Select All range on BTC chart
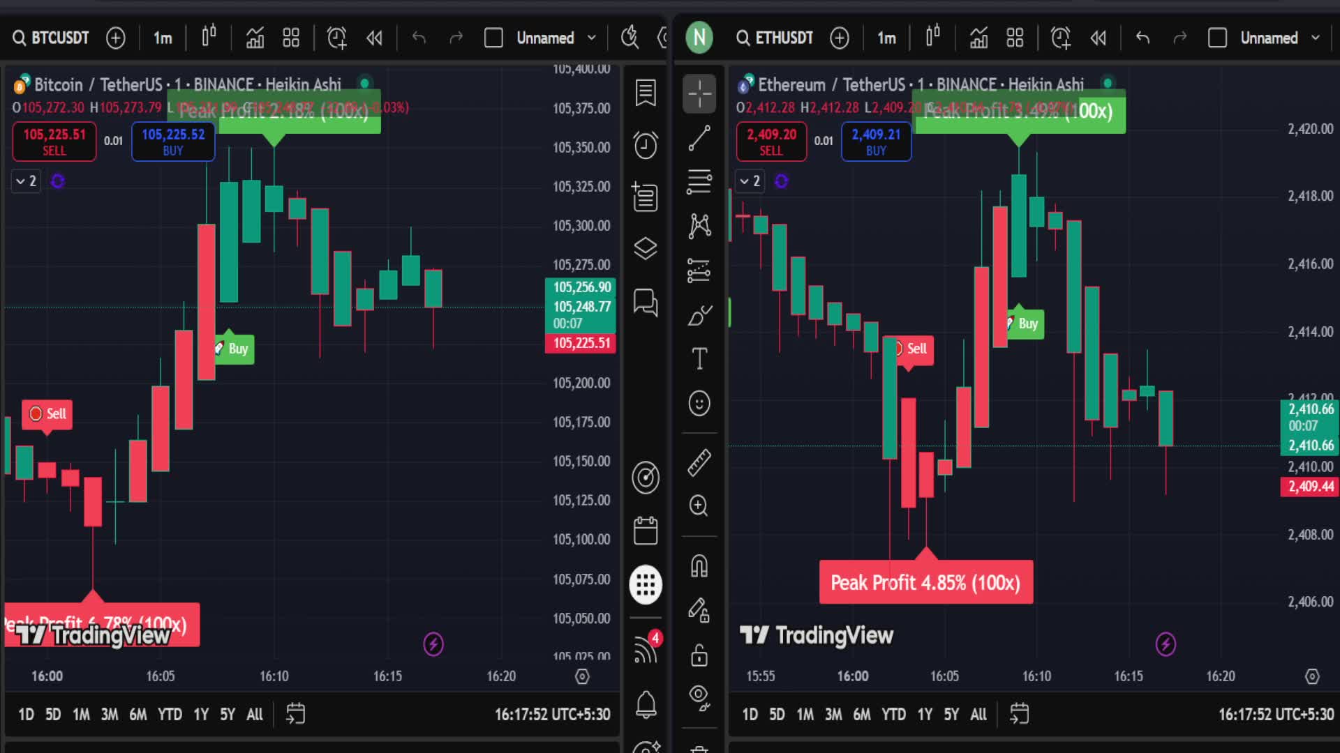The image size is (1340, 753). [255, 714]
